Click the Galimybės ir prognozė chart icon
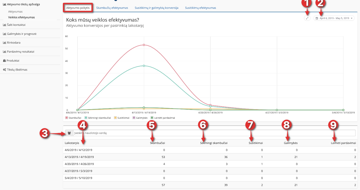Image resolution: width=360 pixels, height=190 pixels. point(4,34)
